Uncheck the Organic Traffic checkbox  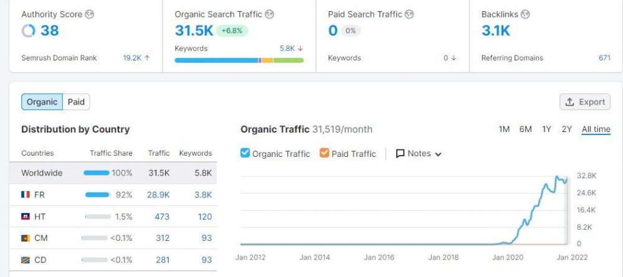coord(245,153)
